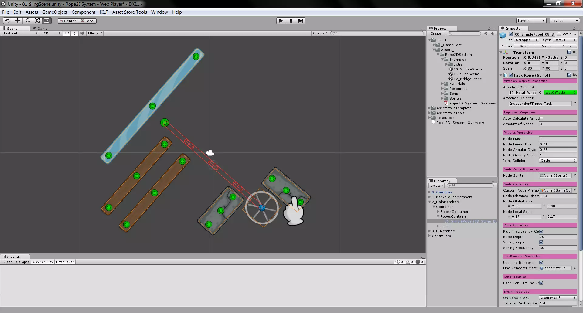Enable the Auto Calculate Amount checkbox

(541, 118)
